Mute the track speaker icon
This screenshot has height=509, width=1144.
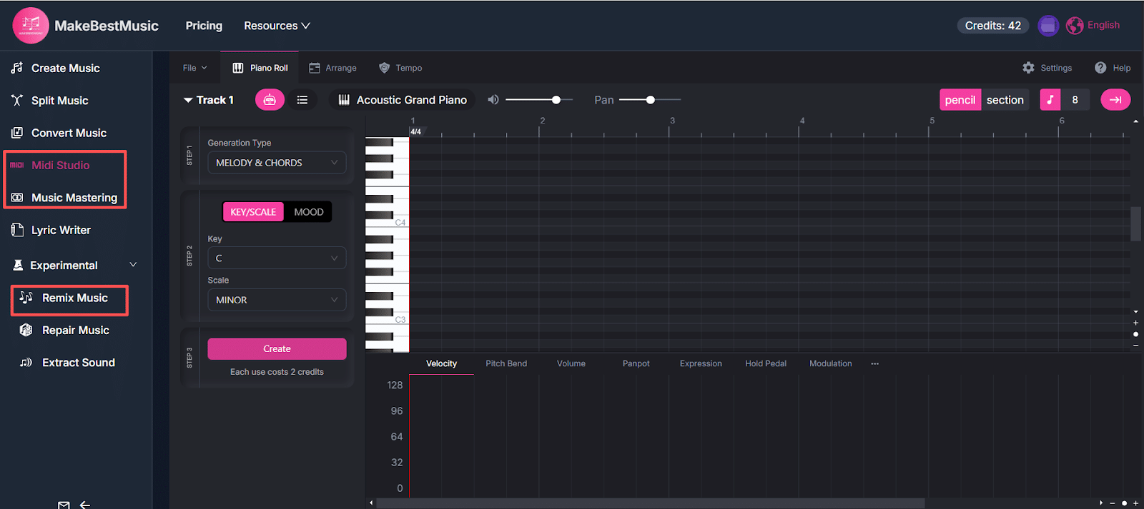493,100
